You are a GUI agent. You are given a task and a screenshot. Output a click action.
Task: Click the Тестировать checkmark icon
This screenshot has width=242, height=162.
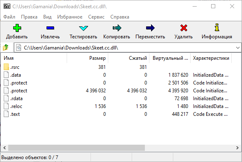click(x=83, y=28)
